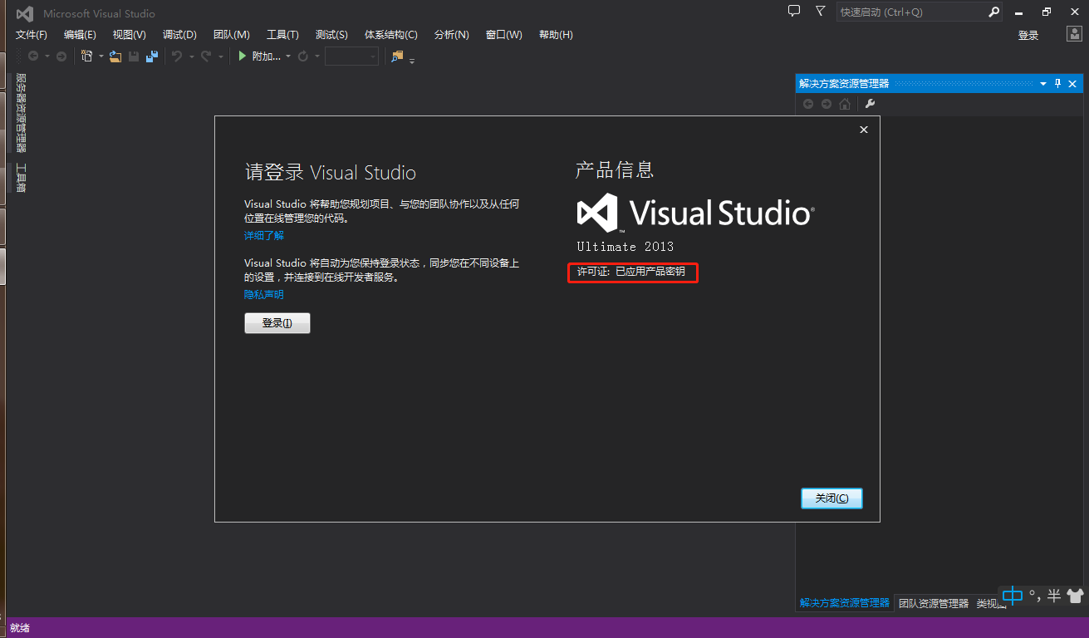Click the Navigate Backward arrow in main toolbar
The height and width of the screenshot is (638, 1089).
point(33,56)
